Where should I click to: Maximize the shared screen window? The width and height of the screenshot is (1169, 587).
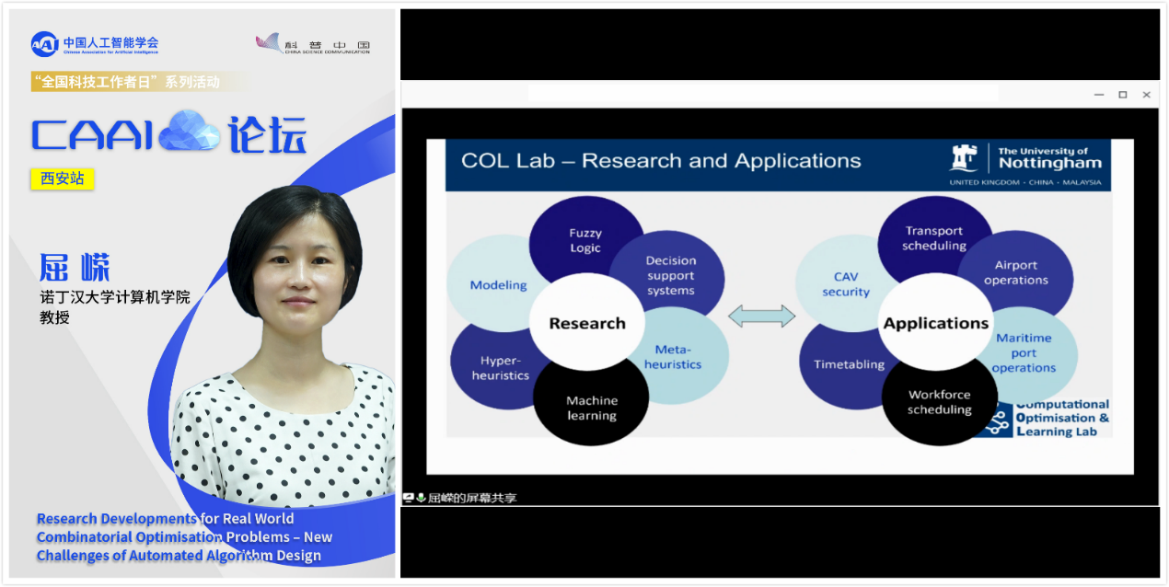pos(1122,95)
